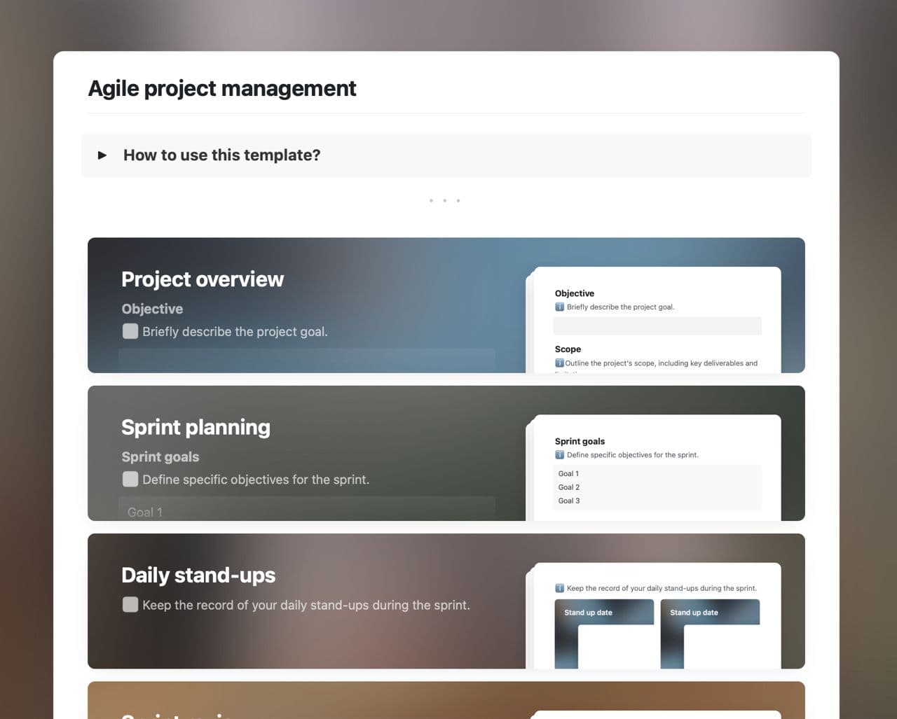The width and height of the screenshot is (897, 719).
Task: Click large icon before "Briefly describe the project goal."
Action: coord(130,331)
